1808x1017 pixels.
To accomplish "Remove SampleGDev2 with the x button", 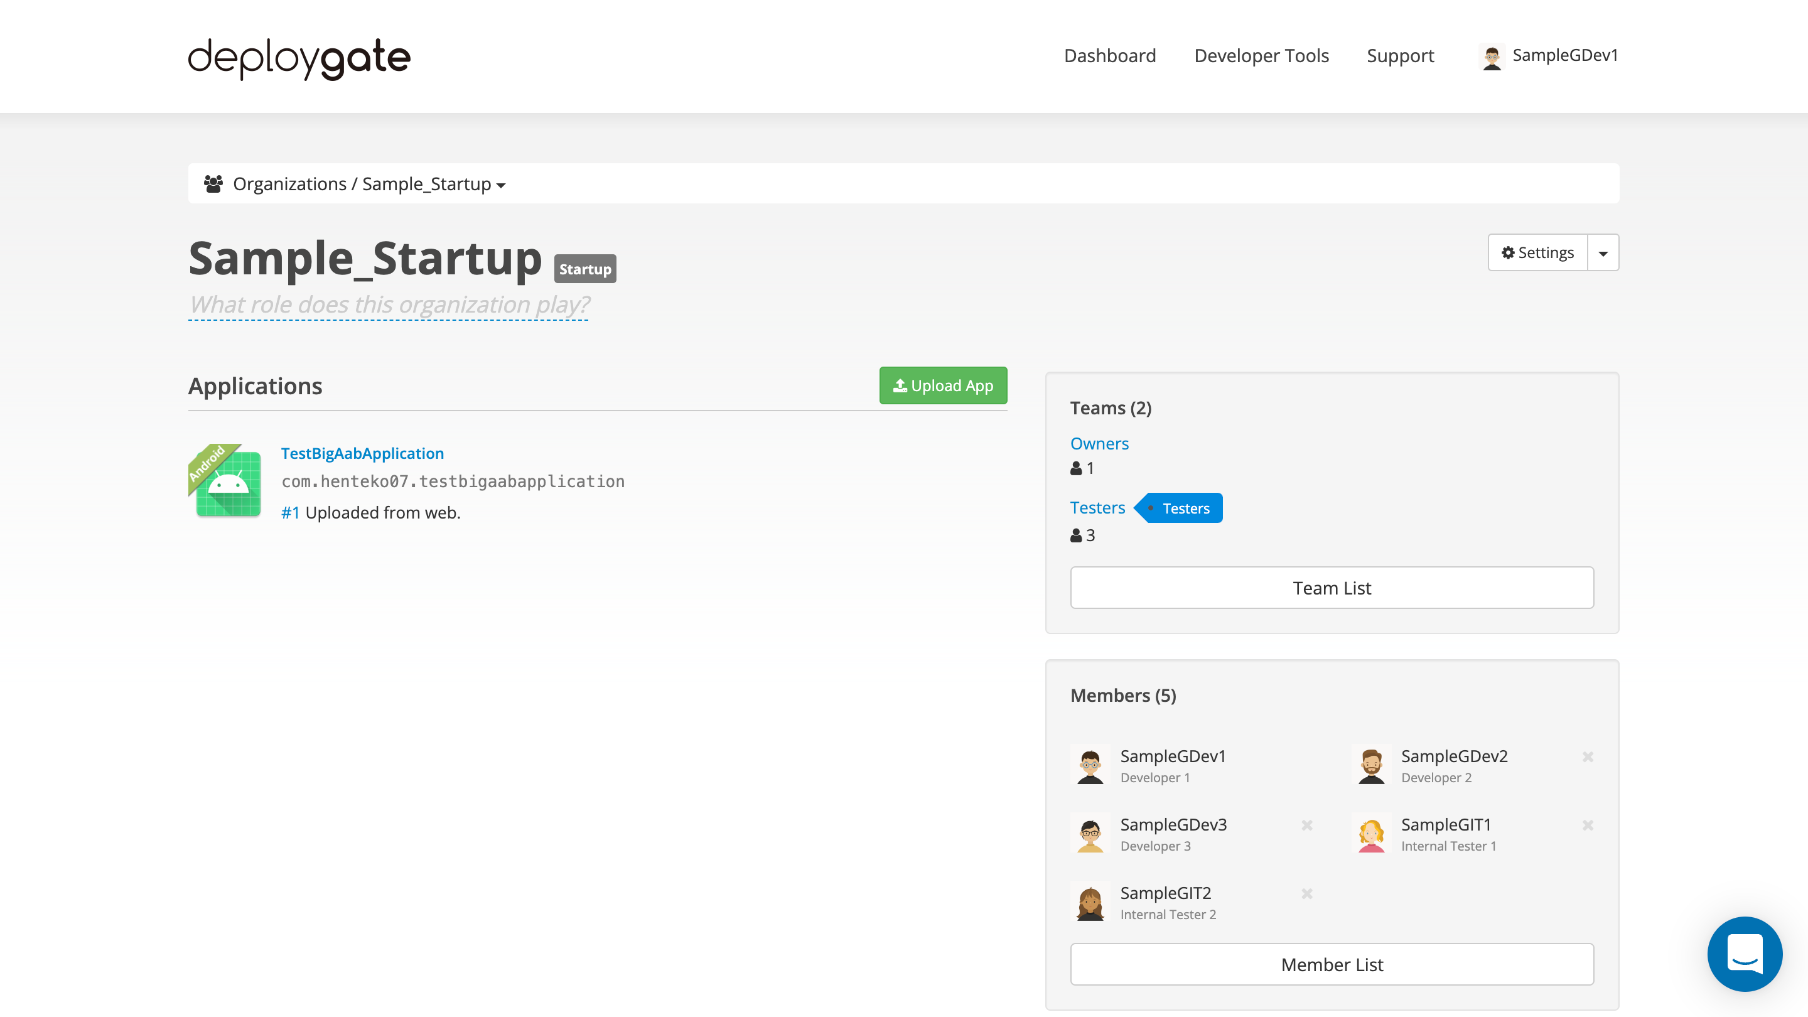I will (x=1588, y=756).
